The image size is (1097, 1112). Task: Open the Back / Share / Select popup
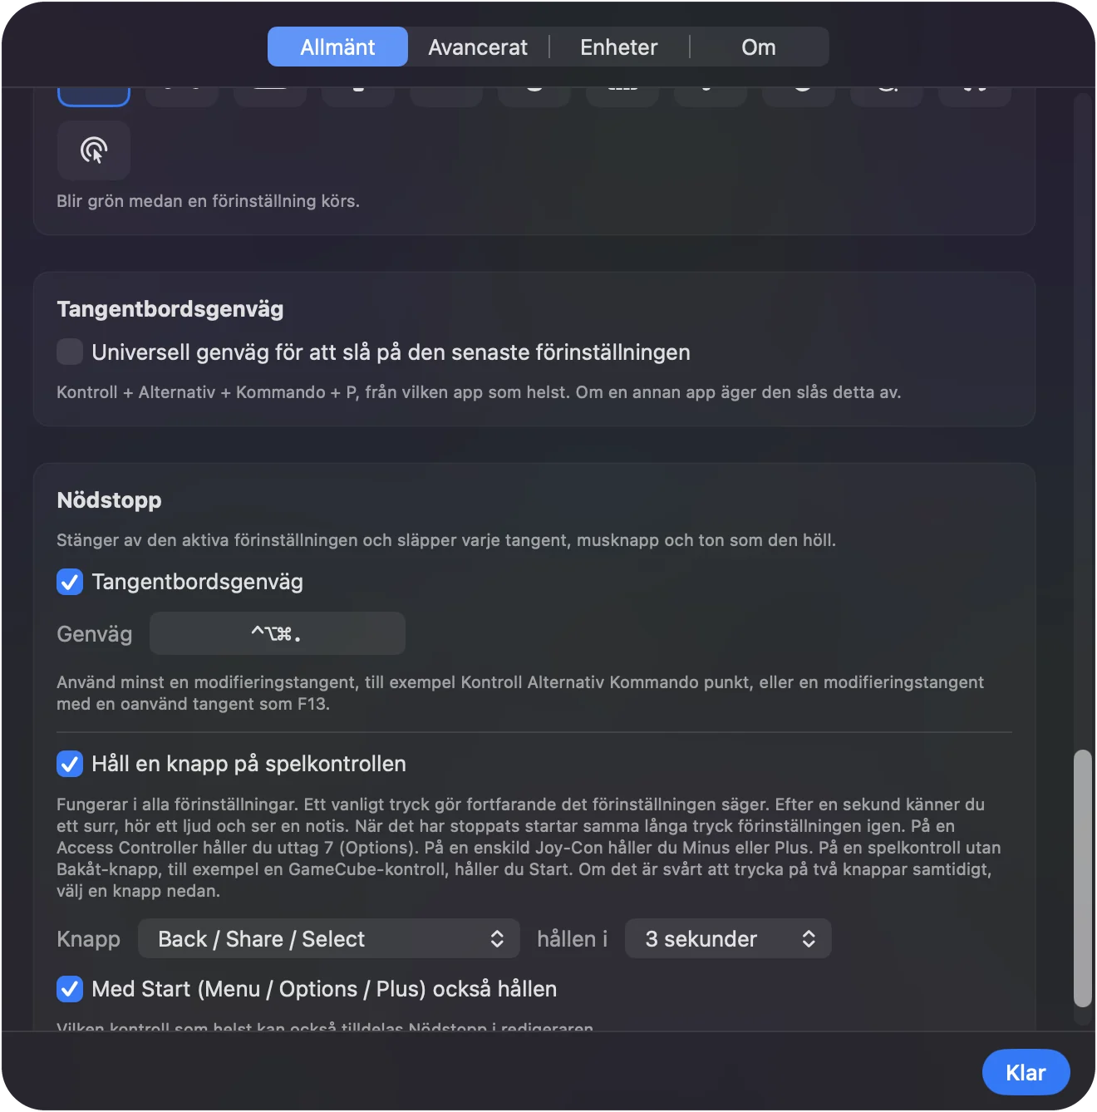pyautogui.click(x=329, y=939)
